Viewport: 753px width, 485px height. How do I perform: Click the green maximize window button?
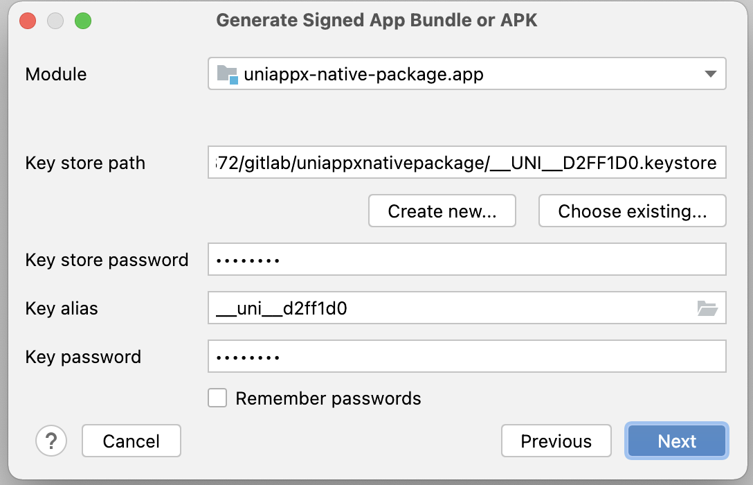click(x=83, y=21)
